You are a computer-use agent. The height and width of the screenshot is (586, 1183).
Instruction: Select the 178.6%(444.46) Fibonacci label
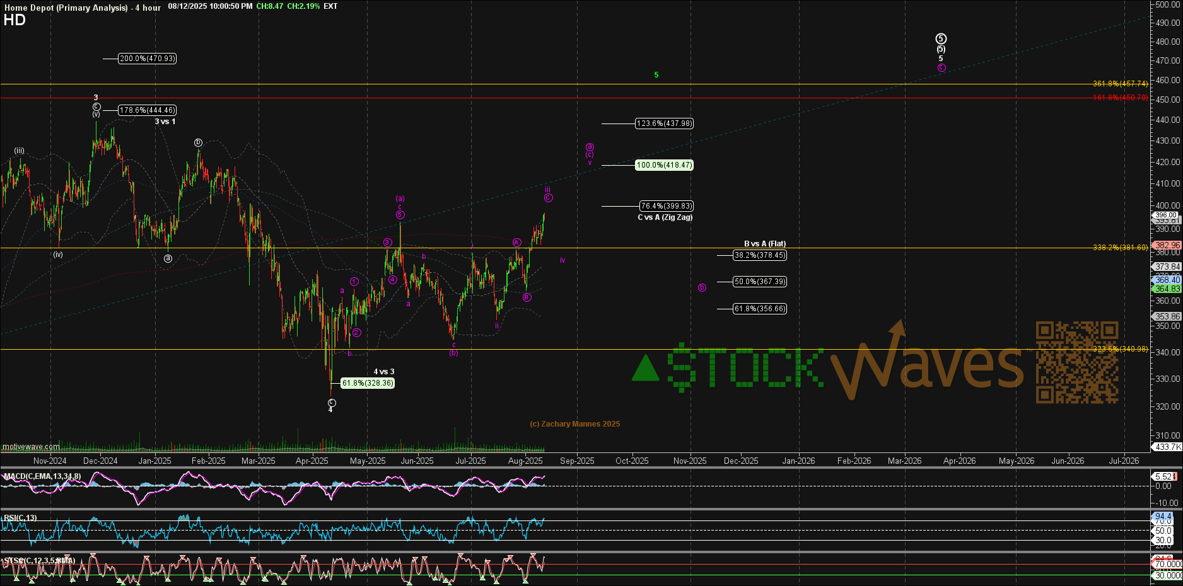coord(148,110)
